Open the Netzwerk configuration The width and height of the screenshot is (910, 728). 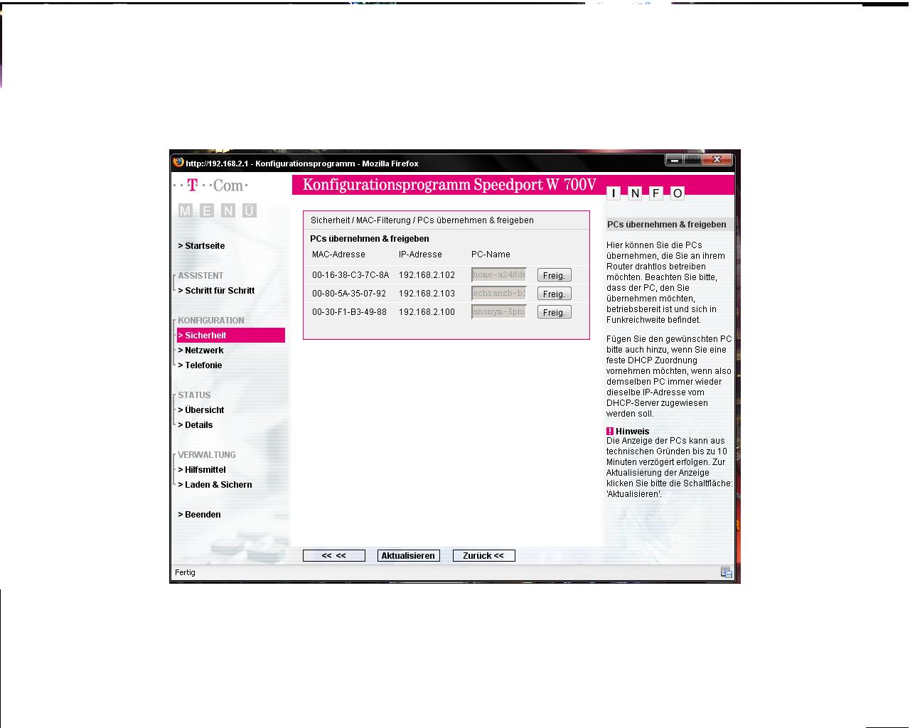pyautogui.click(x=200, y=350)
